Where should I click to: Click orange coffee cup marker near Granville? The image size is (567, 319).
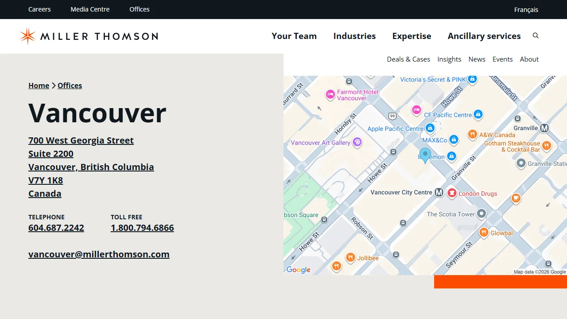coord(516,198)
